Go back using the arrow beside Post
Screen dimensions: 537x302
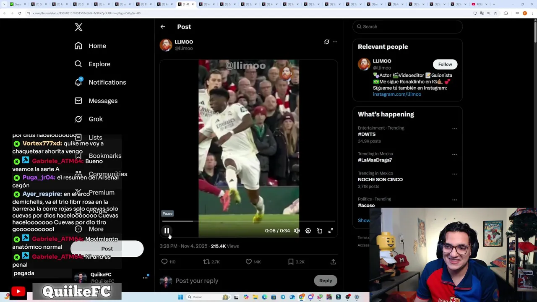tap(163, 27)
